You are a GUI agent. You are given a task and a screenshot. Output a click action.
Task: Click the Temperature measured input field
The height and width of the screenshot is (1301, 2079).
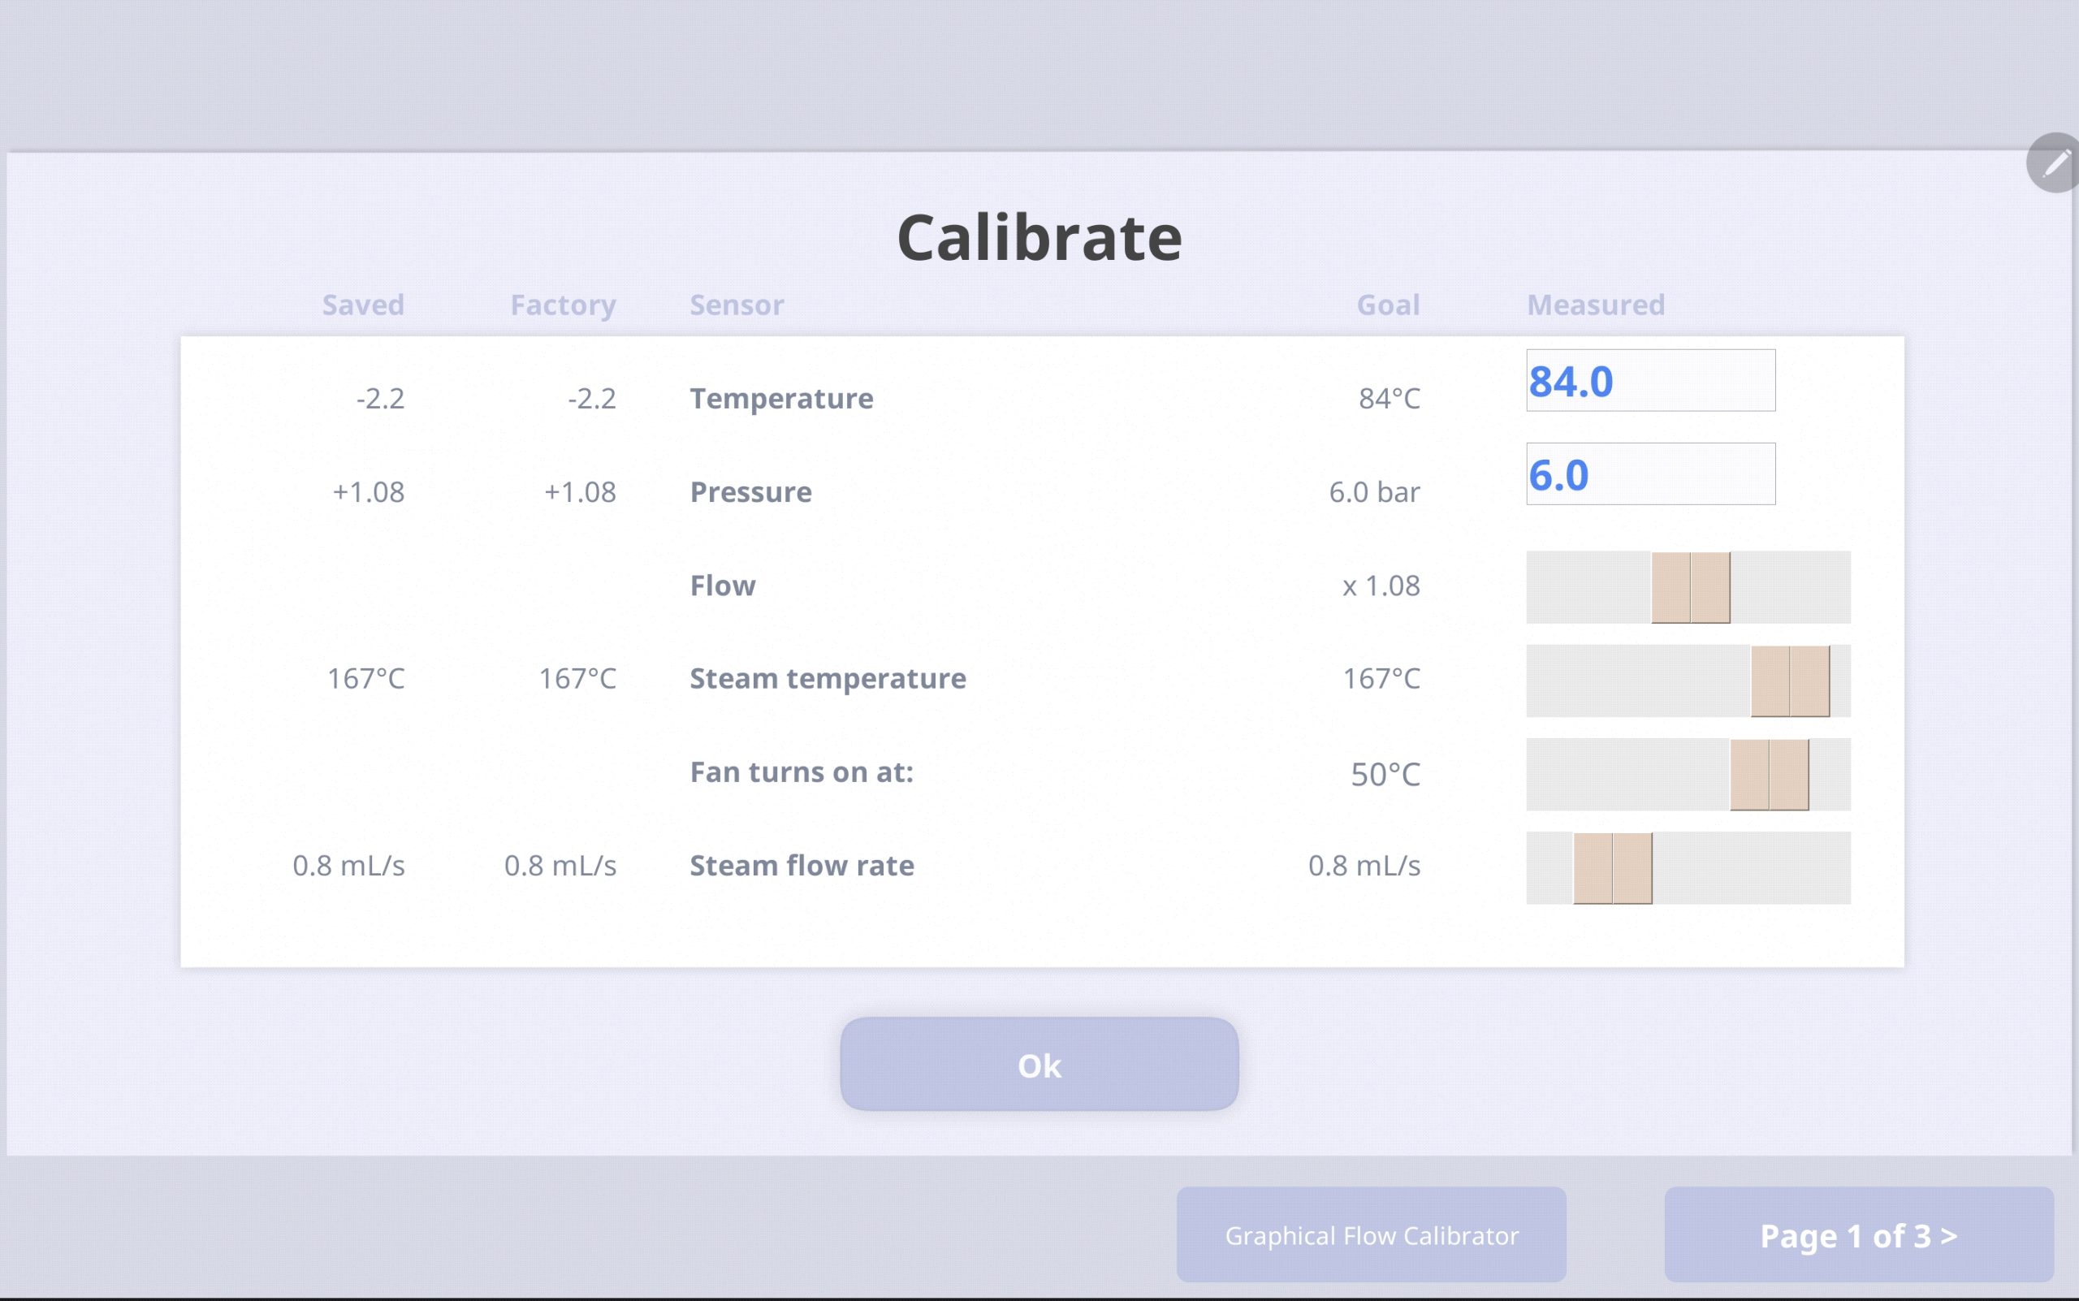click(x=1649, y=380)
